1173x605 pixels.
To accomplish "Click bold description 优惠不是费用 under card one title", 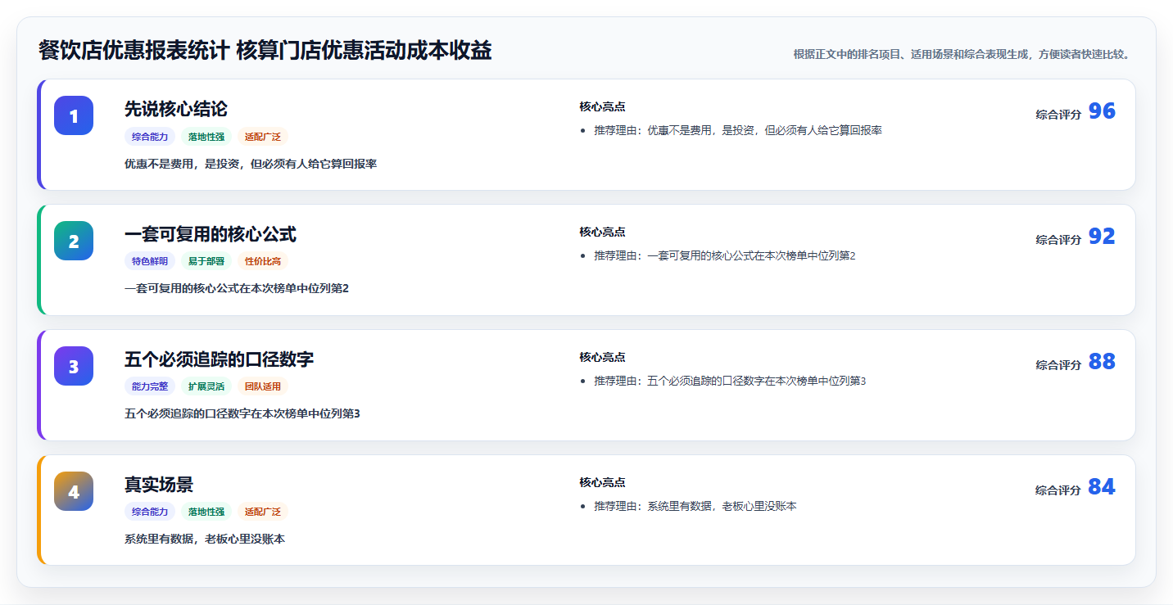I will (251, 164).
